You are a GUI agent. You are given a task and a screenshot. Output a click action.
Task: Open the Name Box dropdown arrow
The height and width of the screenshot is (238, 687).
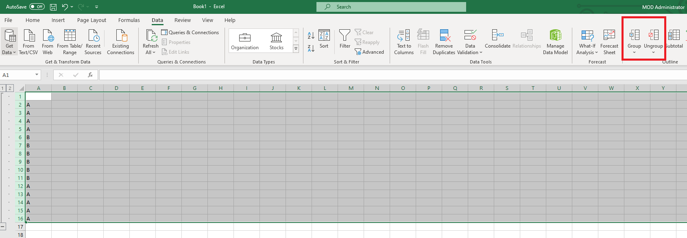pos(37,75)
